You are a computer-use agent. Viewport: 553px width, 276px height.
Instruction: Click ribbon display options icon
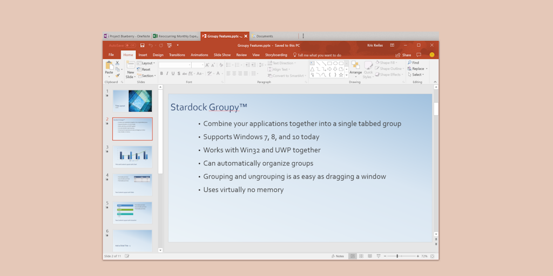[x=392, y=45]
